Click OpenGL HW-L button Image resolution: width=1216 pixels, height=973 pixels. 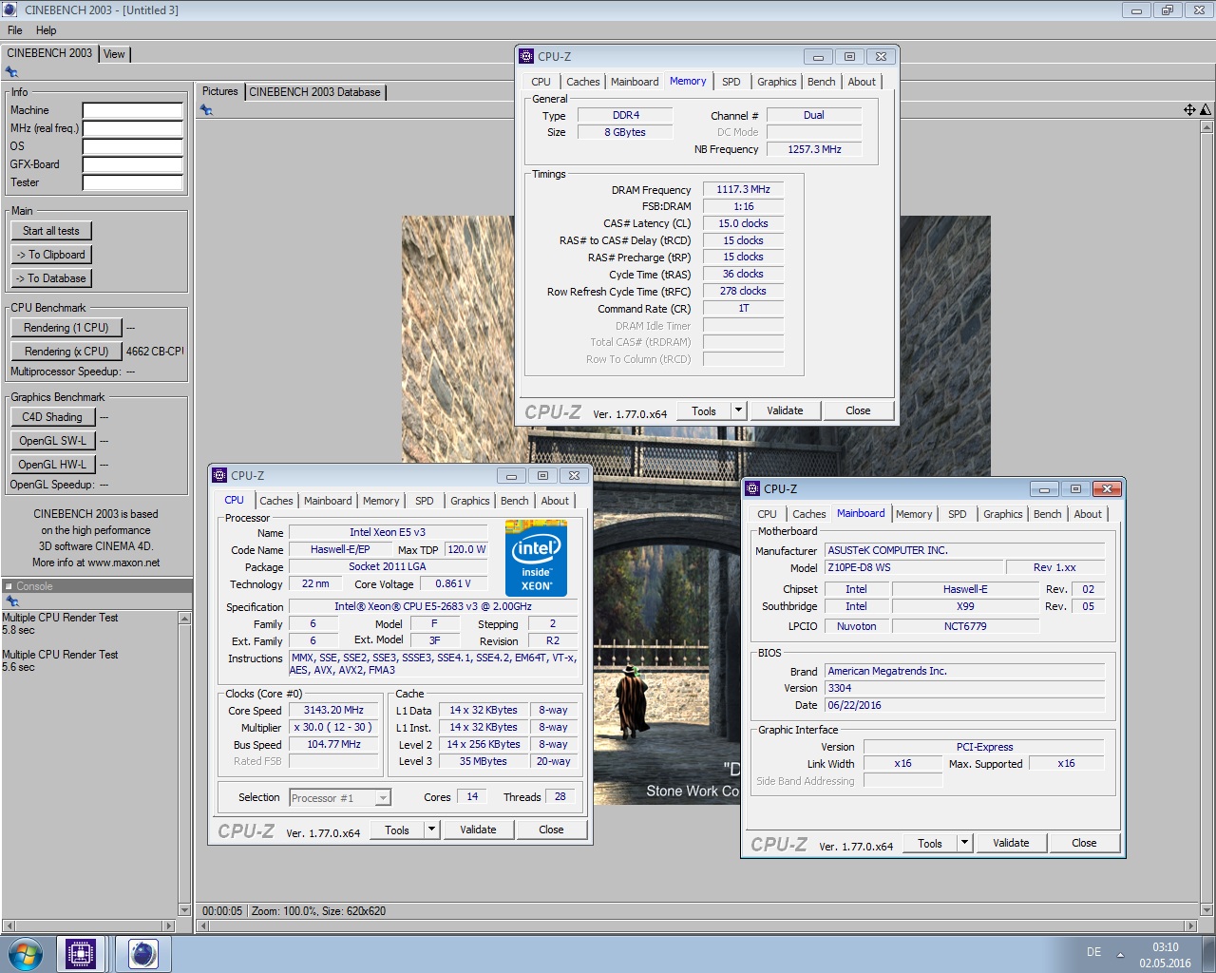click(52, 465)
